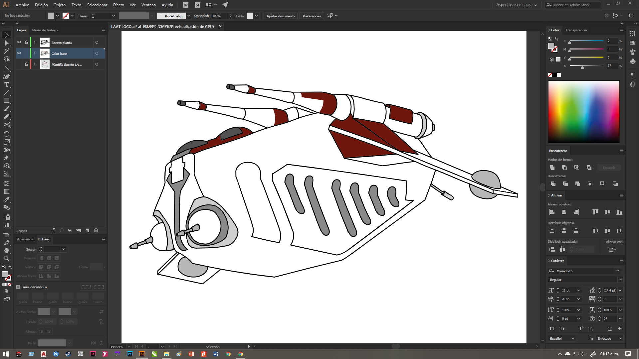
Task: Open the Archivo menu
Action: tap(22, 5)
